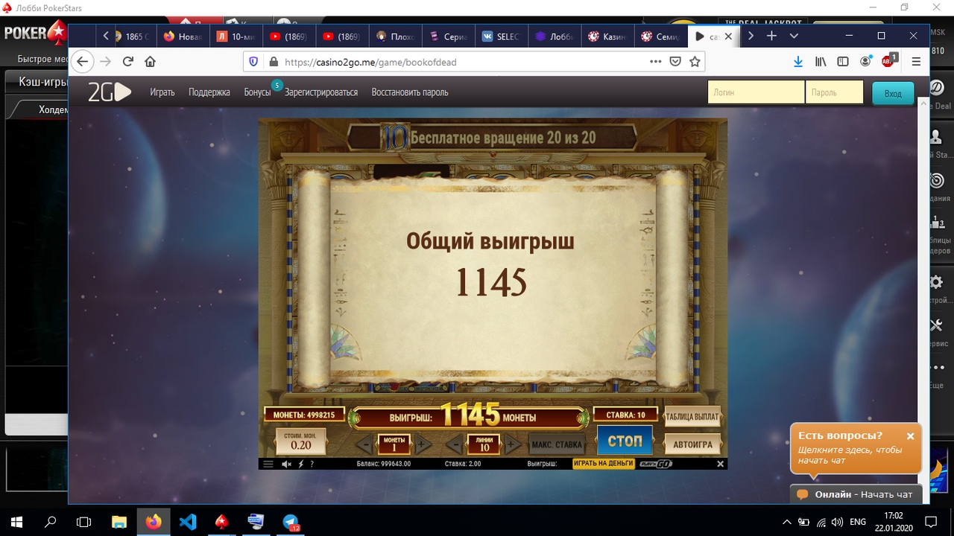This screenshot has width=954, height=536.
Task: Open the Бонусы menu item
Action: click(x=257, y=92)
